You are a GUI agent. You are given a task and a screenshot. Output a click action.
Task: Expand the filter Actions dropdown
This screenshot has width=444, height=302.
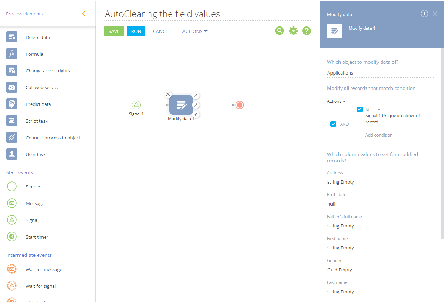tap(336, 101)
